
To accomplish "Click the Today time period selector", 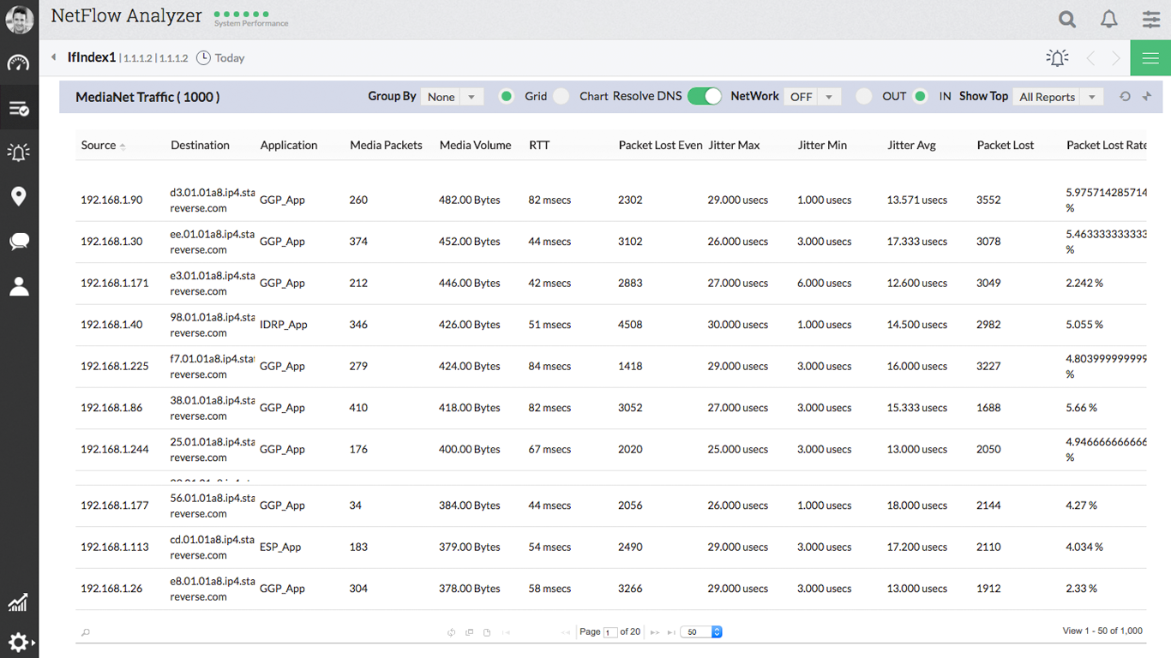I will 230,58.
